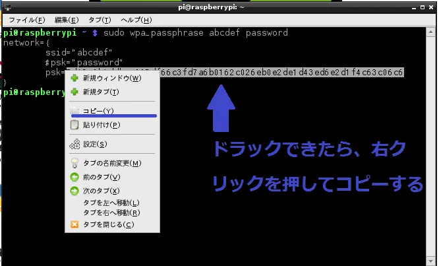Click the orange X icon for タブを閉じる
439x266 pixels.
74,224
